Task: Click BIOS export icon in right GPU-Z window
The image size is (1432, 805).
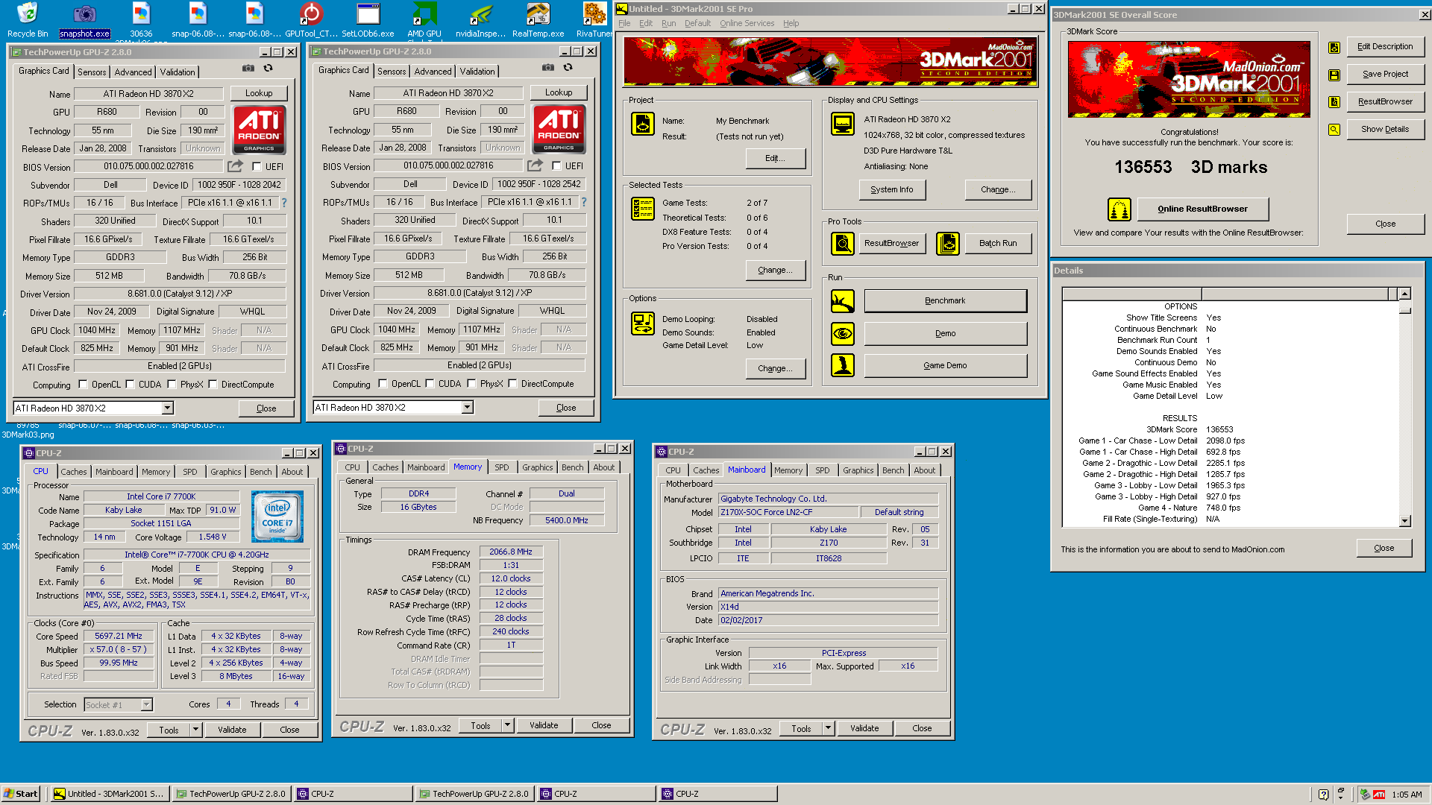Action: pyautogui.click(x=535, y=165)
